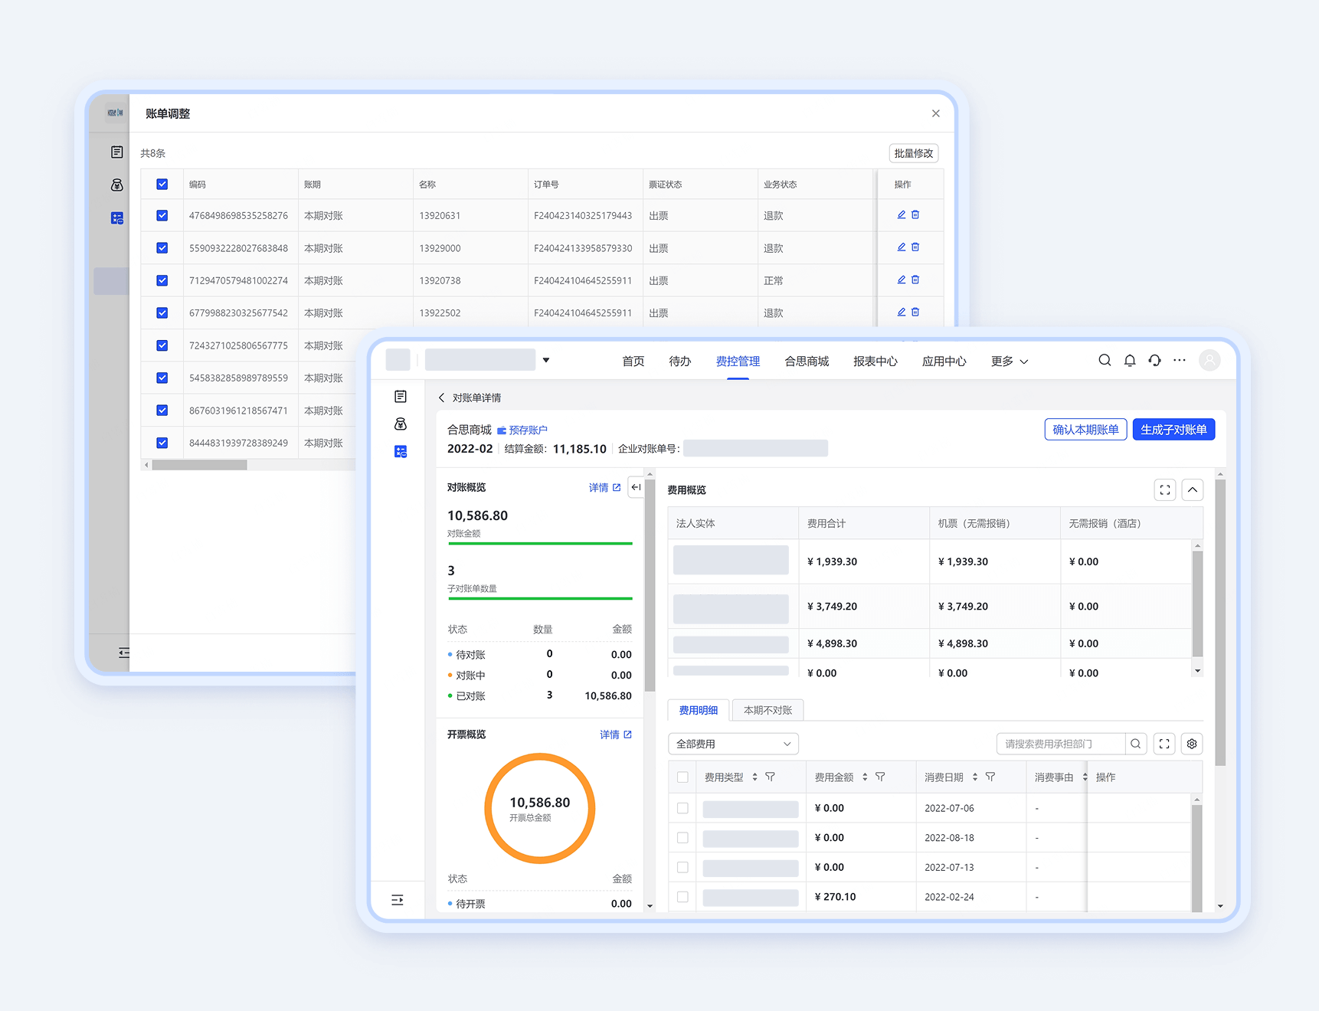Click the 生成子对账单 button

point(1173,430)
